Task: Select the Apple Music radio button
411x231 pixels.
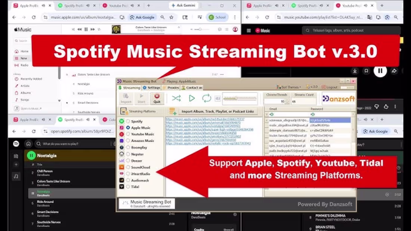Action: tap(128, 128)
